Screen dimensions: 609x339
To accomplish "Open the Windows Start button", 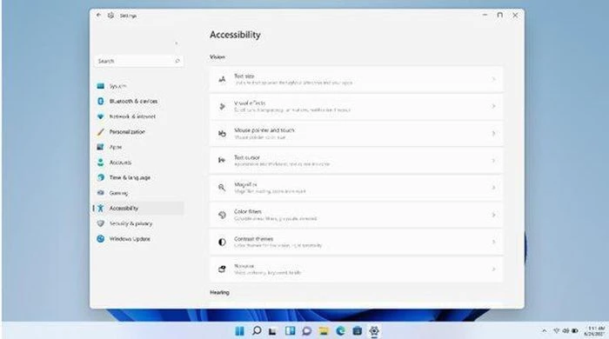I will point(239,331).
